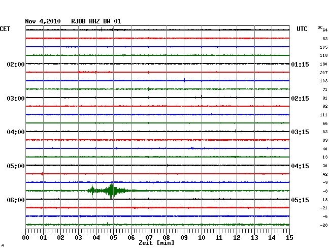
Task: Click the UTC time label '05:15'
Action: click(x=300, y=200)
